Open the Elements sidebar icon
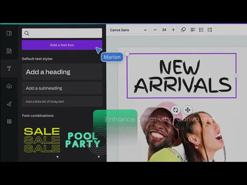The height and width of the screenshot is (185, 247). pyautogui.click(x=9, y=51)
